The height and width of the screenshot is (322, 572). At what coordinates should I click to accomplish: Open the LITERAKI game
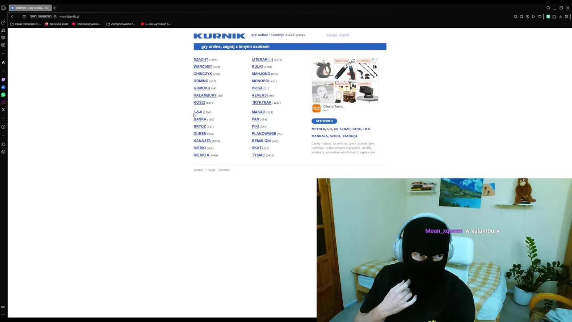pyautogui.click(x=262, y=59)
